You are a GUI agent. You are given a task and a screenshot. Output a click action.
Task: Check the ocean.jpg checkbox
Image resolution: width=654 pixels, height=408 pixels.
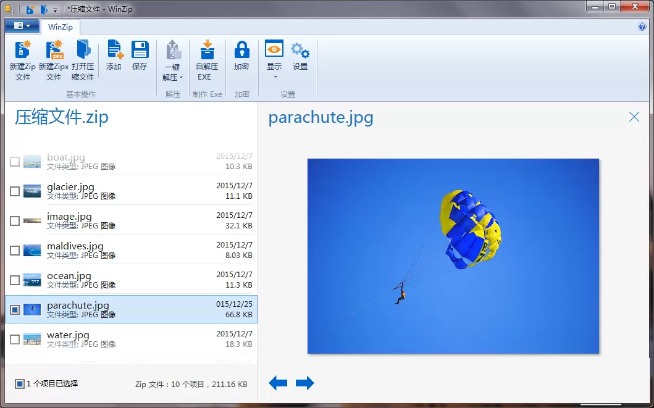click(15, 280)
